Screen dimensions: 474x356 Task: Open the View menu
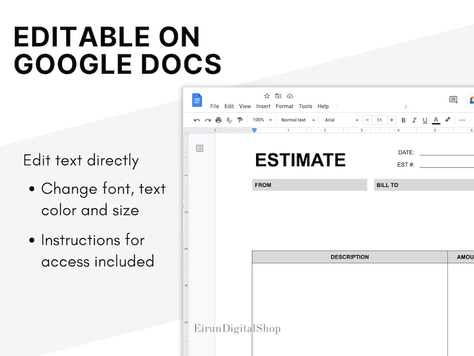[245, 106]
